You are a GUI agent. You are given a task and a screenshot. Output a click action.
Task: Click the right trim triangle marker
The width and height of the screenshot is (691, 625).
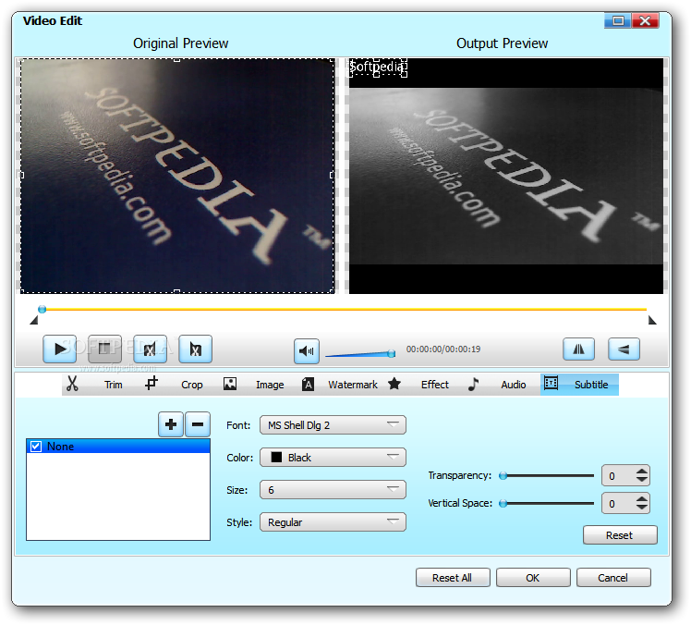pyautogui.click(x=652, y=321)
